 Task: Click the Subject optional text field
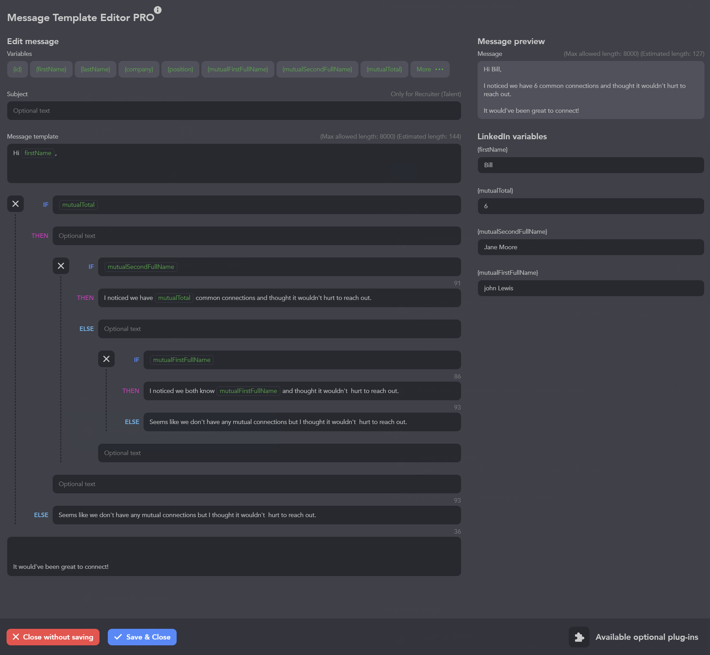pos(233,111)
